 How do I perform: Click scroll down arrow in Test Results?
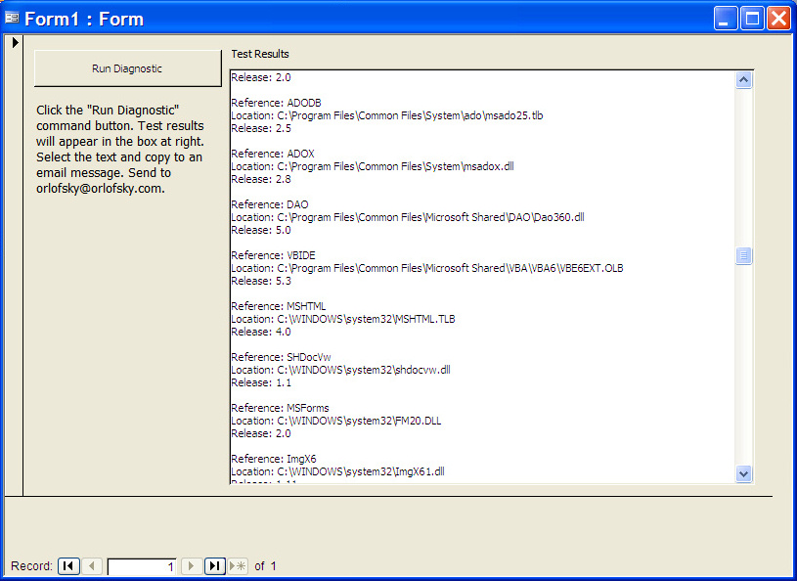743,473
